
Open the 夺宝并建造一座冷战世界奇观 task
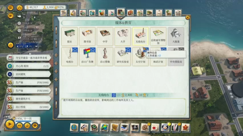29,58
